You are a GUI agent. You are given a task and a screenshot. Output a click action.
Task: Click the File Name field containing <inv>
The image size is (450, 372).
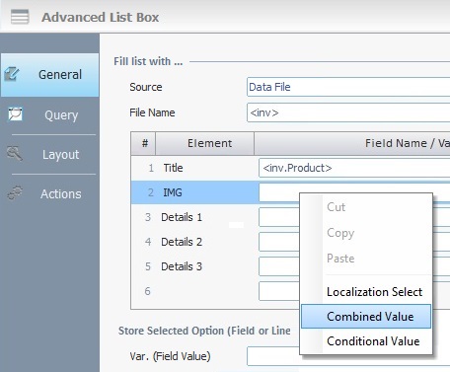point(348,112)
